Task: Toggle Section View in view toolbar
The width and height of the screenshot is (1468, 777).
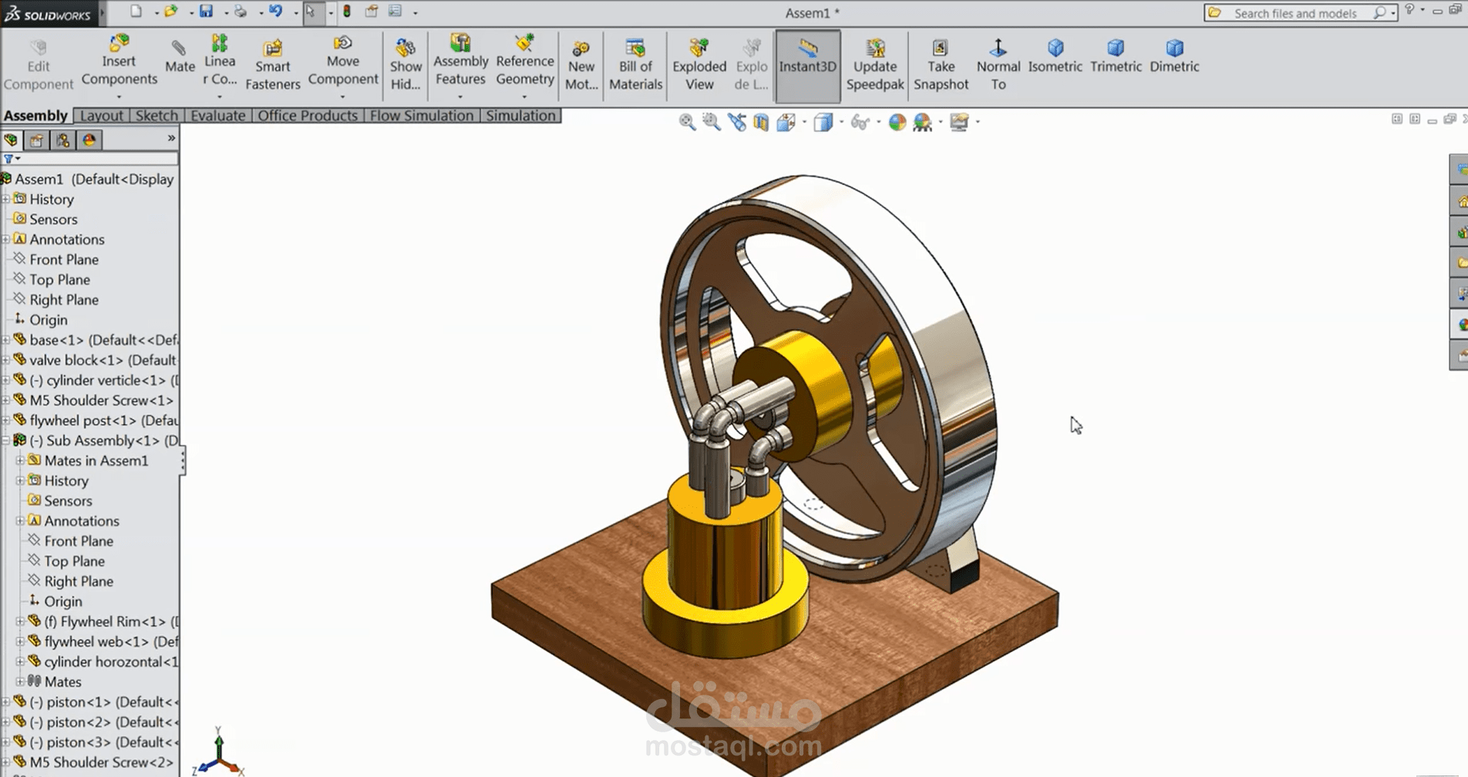Action: click(761, 122)
